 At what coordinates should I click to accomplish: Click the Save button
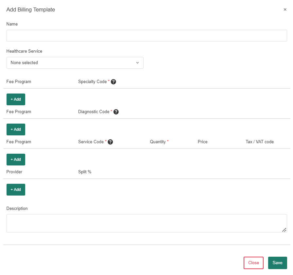click(278, 263)
